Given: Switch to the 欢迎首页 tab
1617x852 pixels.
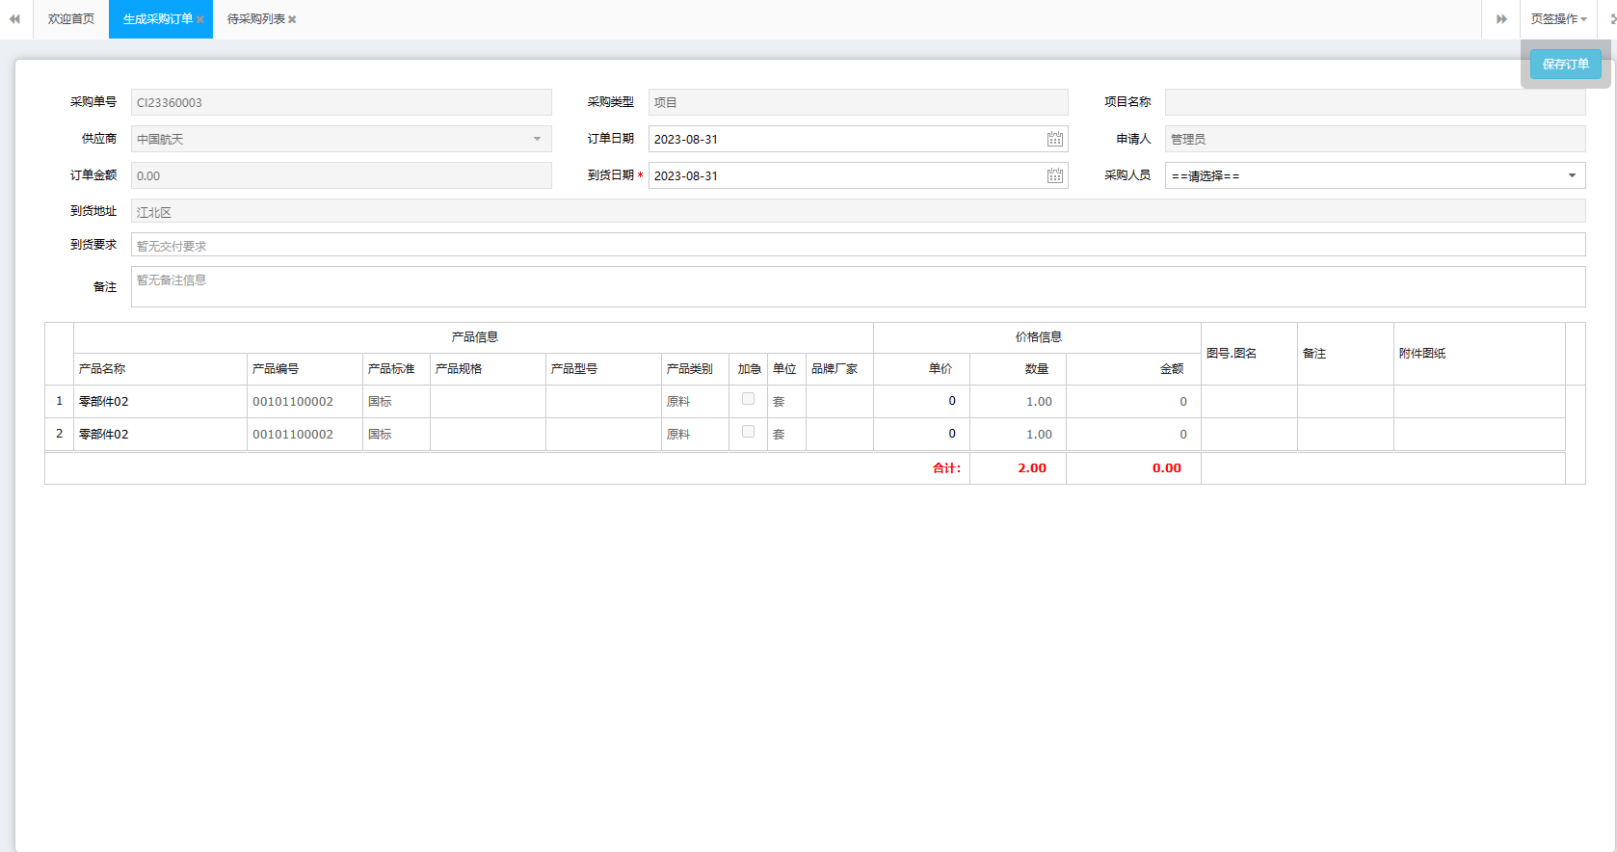Looking at the screenshot, I should point(71,19).
